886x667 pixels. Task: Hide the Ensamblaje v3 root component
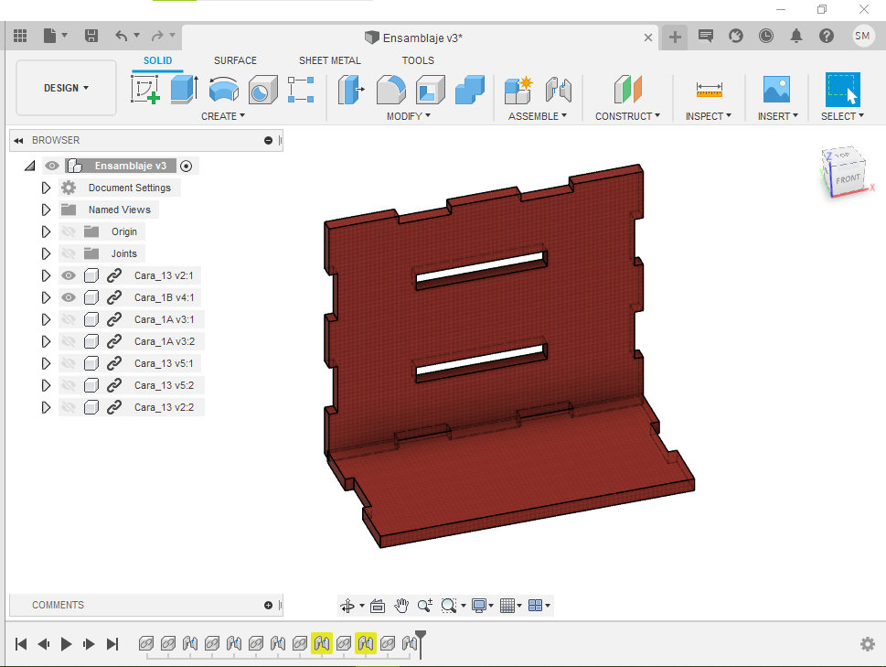pos(52,166)
